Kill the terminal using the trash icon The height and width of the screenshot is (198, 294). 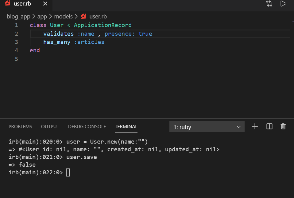pos(283,126)
